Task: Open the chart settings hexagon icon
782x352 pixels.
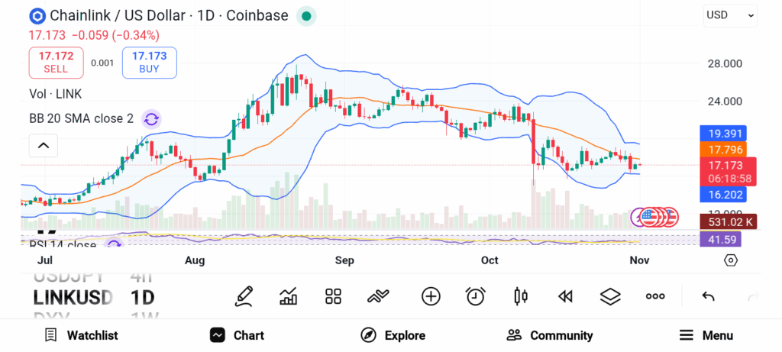Action: [731, 260]
